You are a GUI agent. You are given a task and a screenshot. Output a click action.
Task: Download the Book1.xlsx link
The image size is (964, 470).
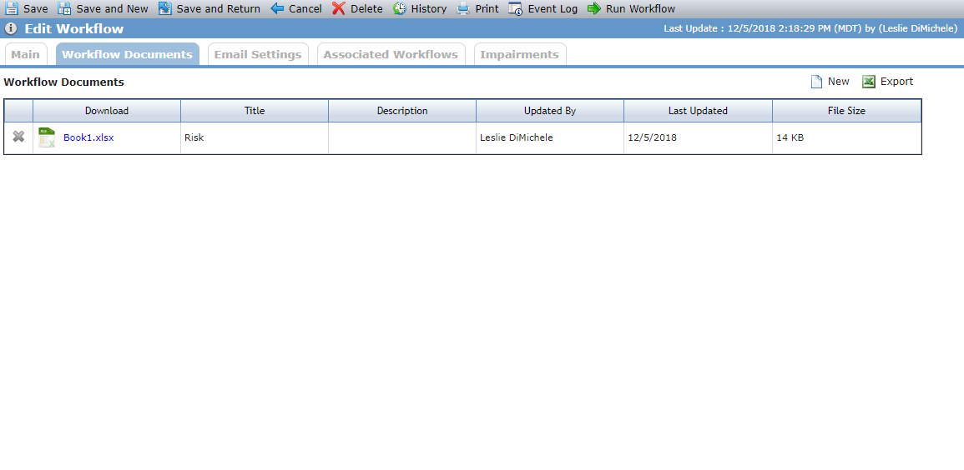(88, 137)
